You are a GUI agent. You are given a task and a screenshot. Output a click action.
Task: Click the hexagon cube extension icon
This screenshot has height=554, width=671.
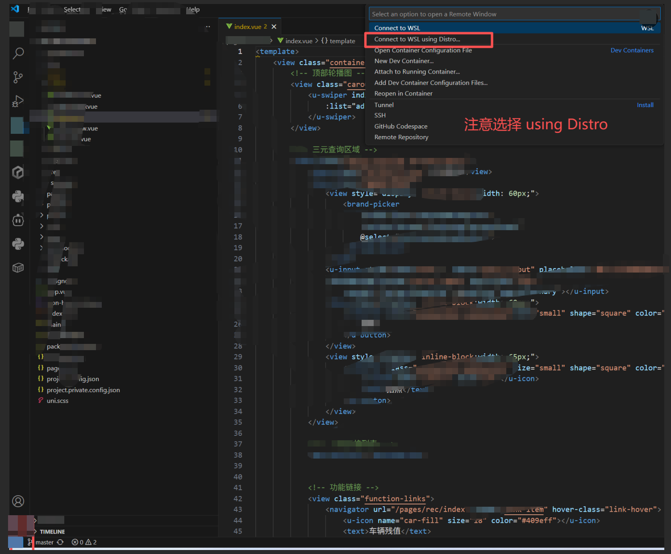(18, 172)
